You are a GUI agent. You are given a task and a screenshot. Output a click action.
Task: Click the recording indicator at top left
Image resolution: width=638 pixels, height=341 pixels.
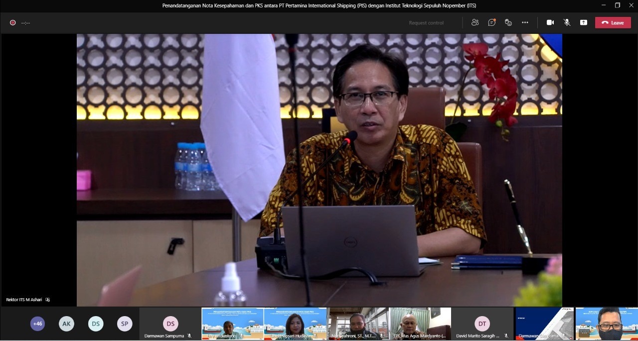coord(12,22)
